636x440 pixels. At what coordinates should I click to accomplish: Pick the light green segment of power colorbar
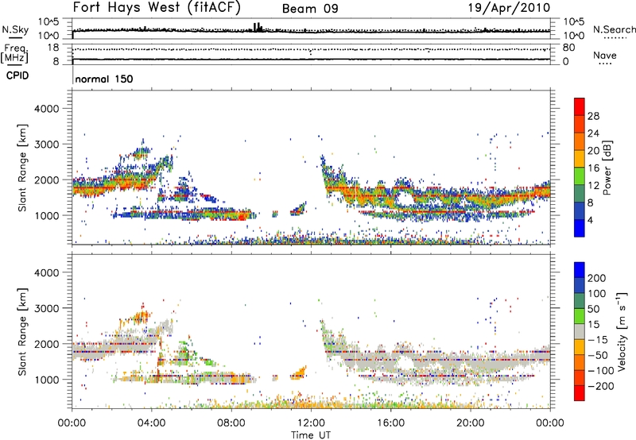click(x=580, y=176)
